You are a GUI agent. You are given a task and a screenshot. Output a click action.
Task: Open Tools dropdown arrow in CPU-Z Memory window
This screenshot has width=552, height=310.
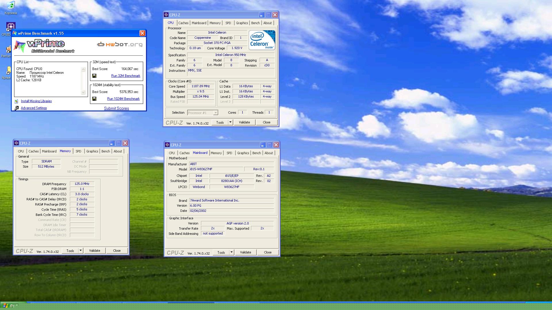coord(80,251)
